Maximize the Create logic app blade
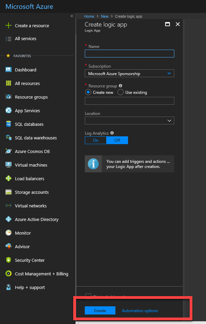206x324 pixels. click(x=168, y=24)
